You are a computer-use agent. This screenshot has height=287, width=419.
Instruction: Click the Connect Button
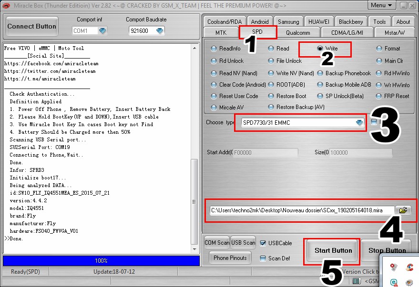[31, 26]
